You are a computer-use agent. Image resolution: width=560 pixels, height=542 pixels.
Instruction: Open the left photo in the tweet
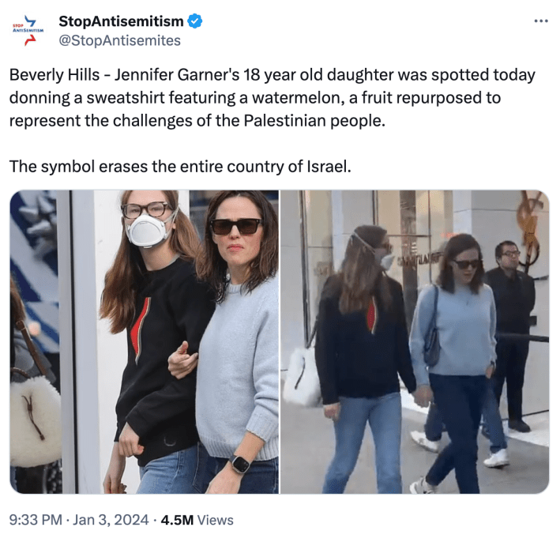point(145,341)
